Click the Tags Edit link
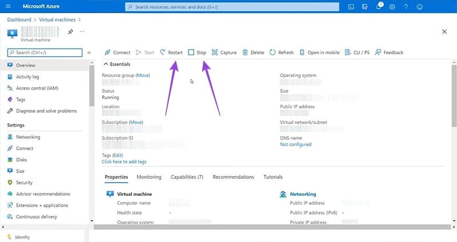Screen dimensions: 457x242 click(x=118, y=155)
